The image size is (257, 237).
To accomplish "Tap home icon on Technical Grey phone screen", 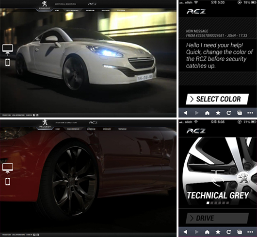I will 208,232.
